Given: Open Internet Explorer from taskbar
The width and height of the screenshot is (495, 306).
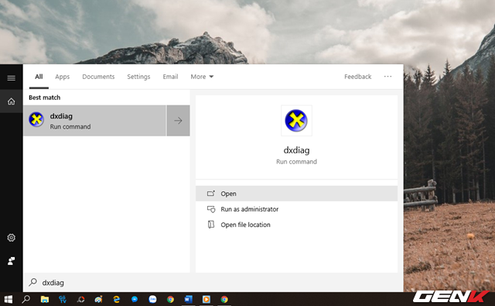Looking at the screenshot, I should 117,299.
